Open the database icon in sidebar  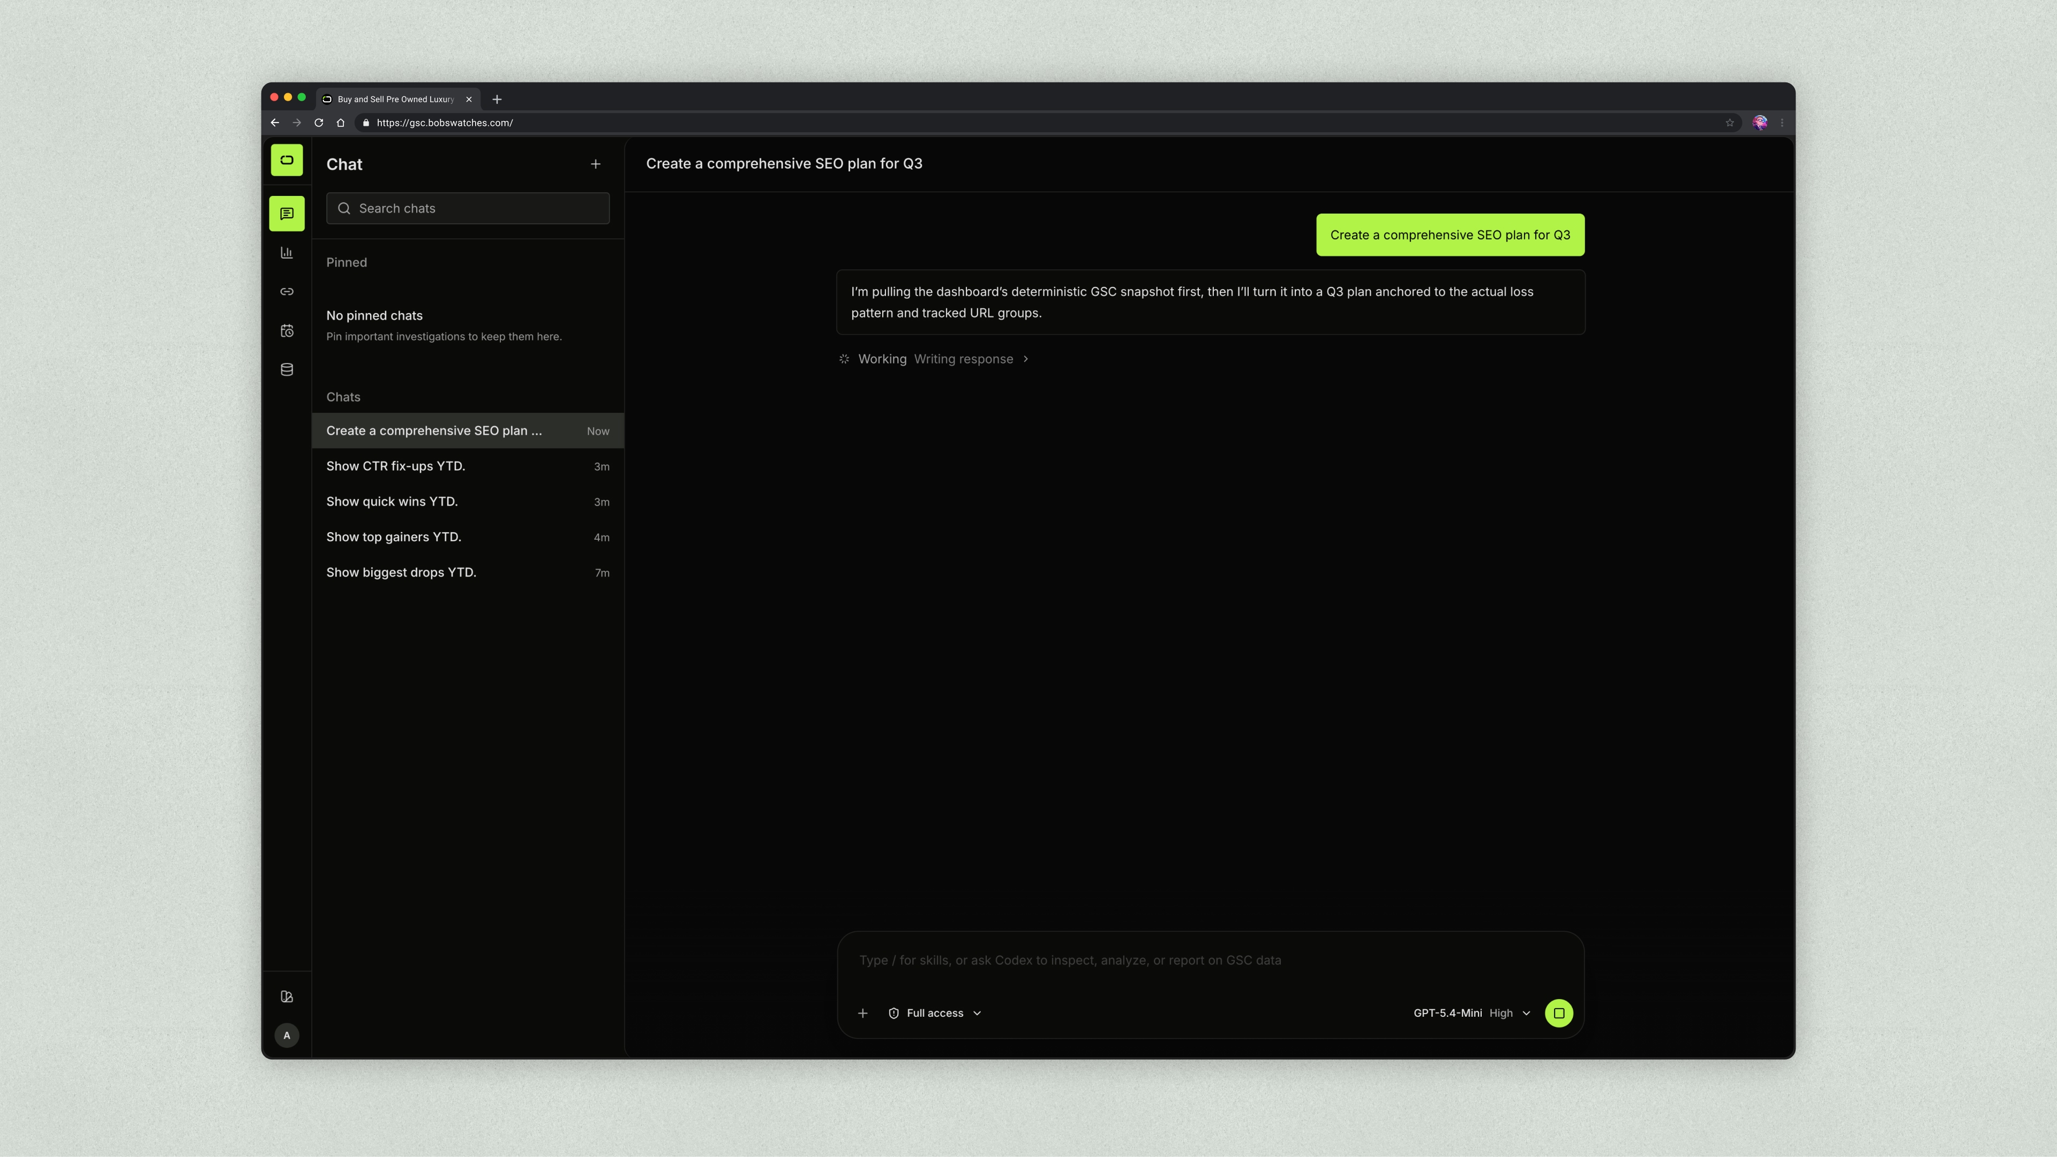pyautogui.click(x=287, y=369)
